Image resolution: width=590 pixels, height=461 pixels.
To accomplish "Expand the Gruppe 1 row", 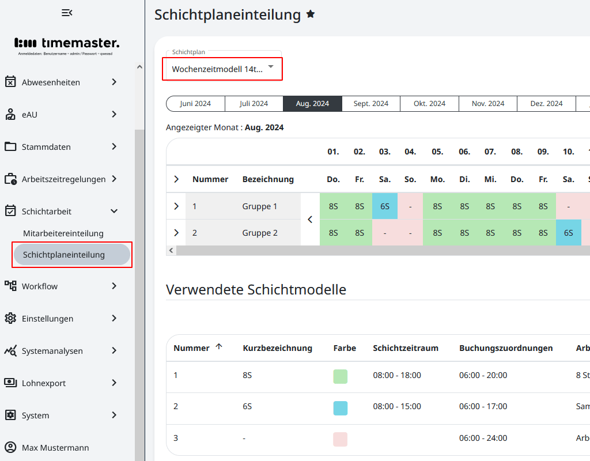I will [176, 206].
